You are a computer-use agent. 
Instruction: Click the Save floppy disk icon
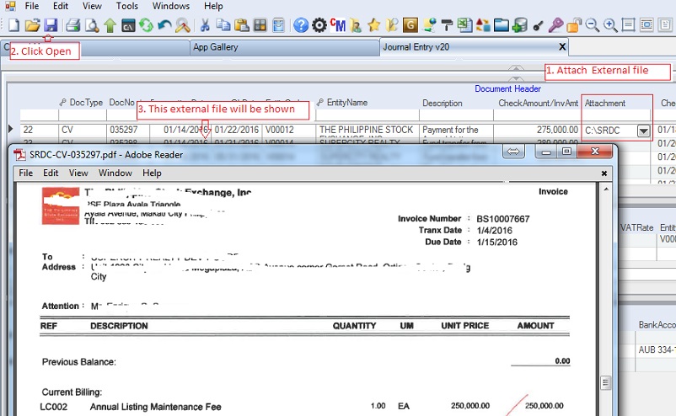[x=51, y=25]
